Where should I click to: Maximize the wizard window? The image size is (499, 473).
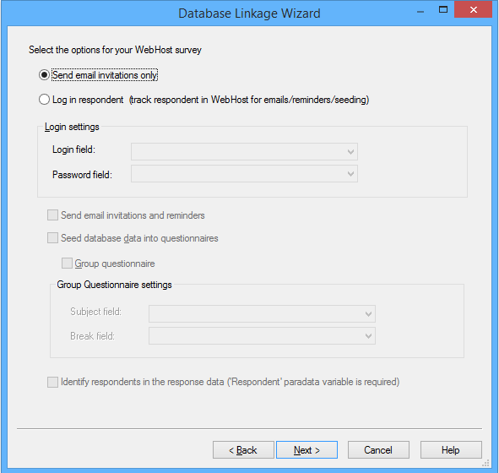click(443, 9)
